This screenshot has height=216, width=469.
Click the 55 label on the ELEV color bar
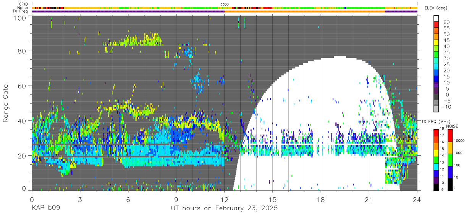pos(446,28)
